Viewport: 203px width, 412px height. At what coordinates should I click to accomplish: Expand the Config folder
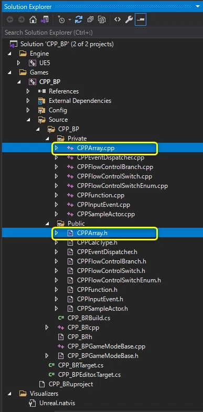pyautogui.click(x=28, y=110)
